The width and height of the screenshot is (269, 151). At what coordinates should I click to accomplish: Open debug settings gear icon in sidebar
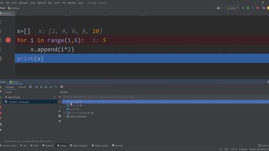1,124
